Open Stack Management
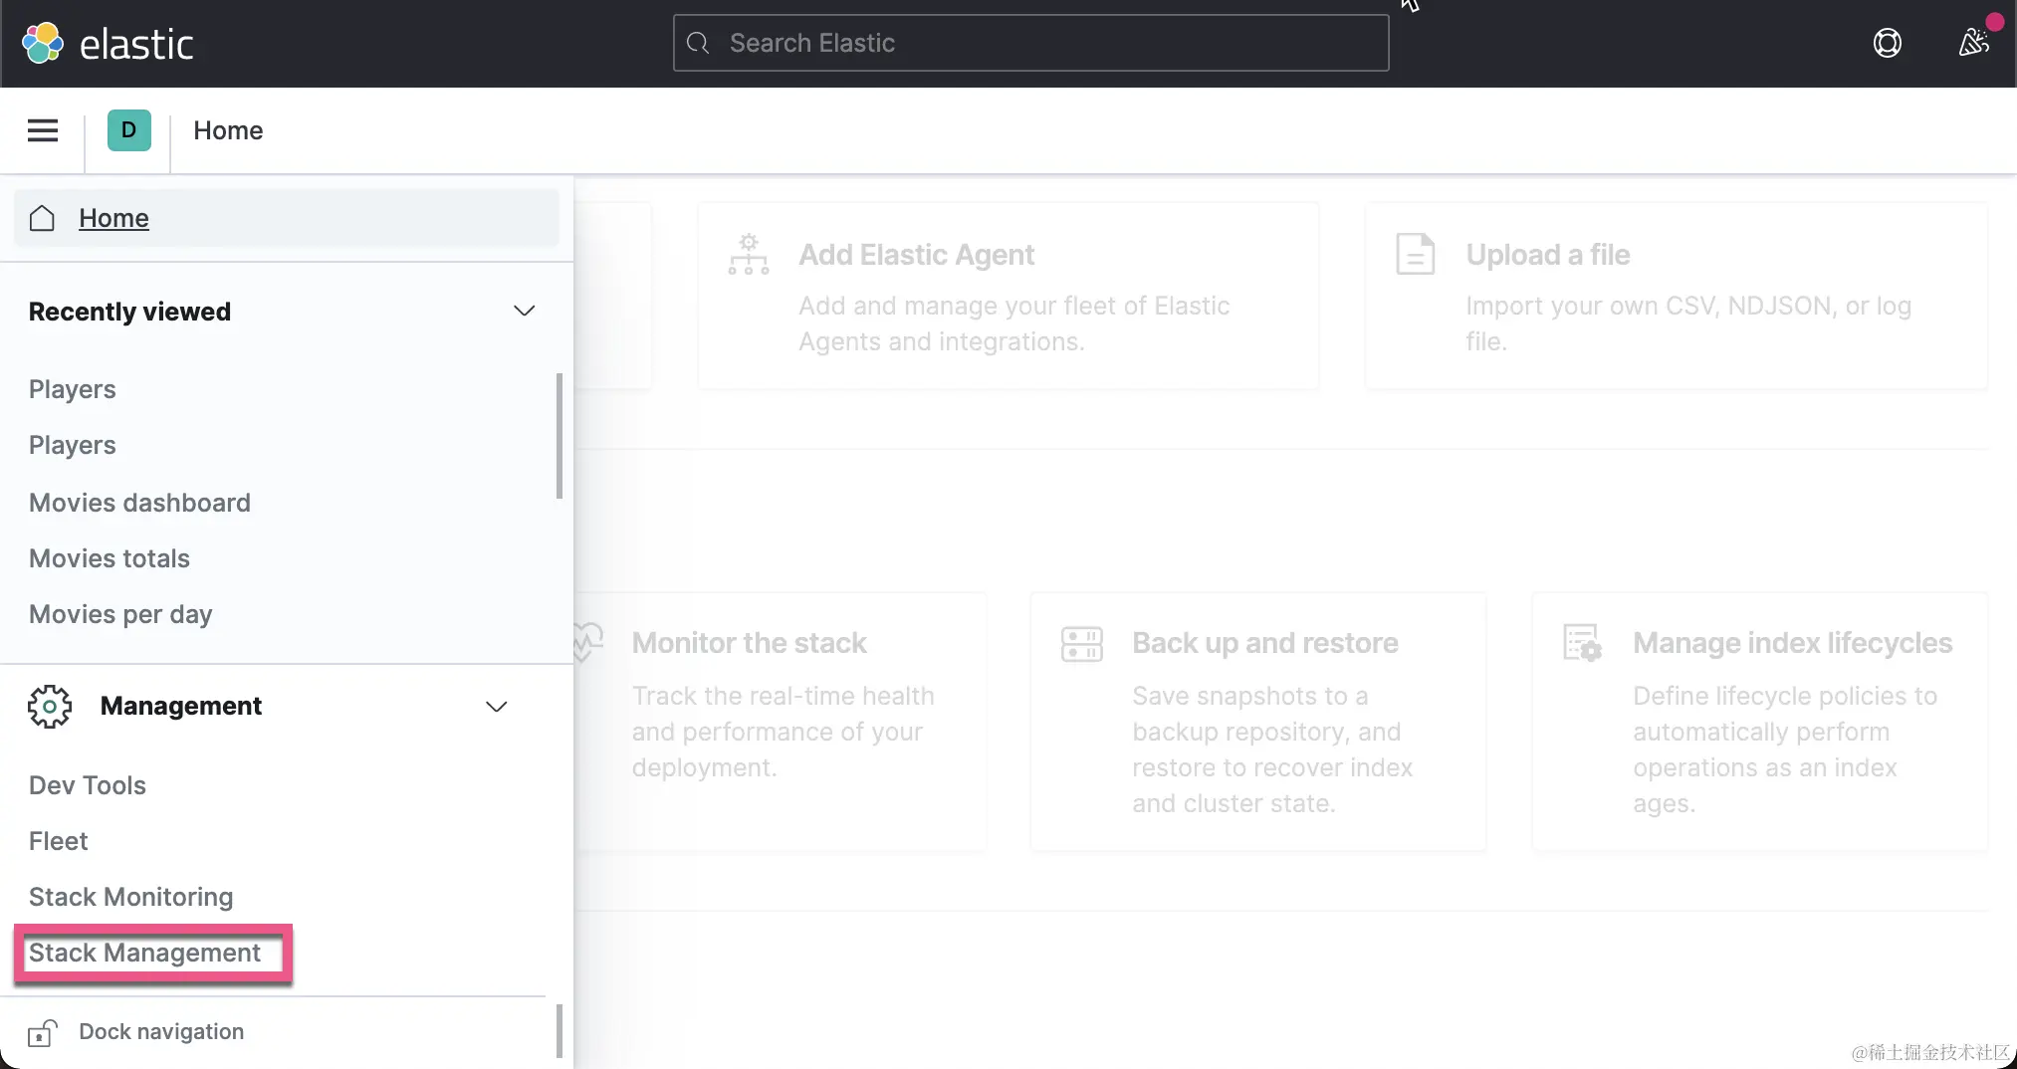2017x1069 pixels. click(x=144, y=953)
